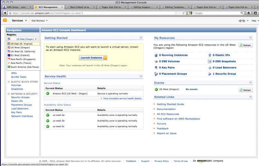Click the Security Group icon

click(210, 74)
